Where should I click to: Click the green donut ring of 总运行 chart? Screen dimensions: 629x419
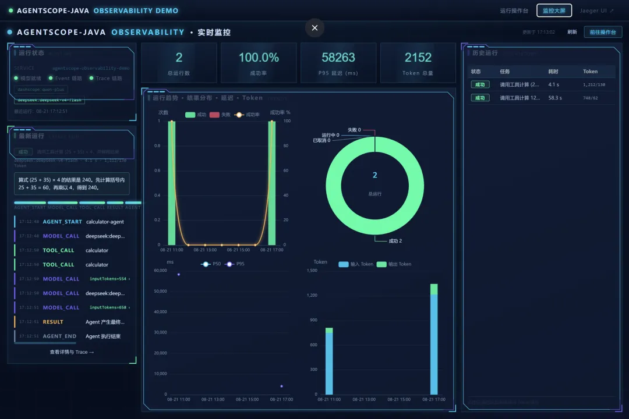[333, 186]
